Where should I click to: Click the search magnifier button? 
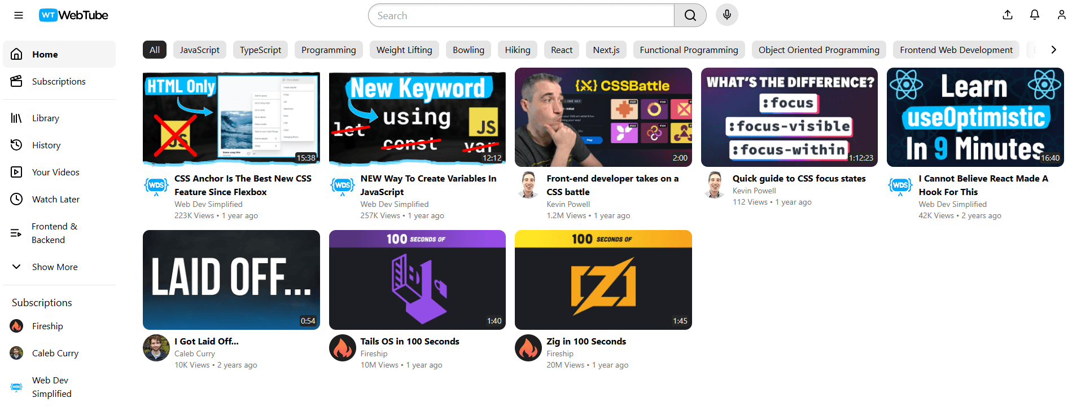pyautogui.click(x=690, y=15)
